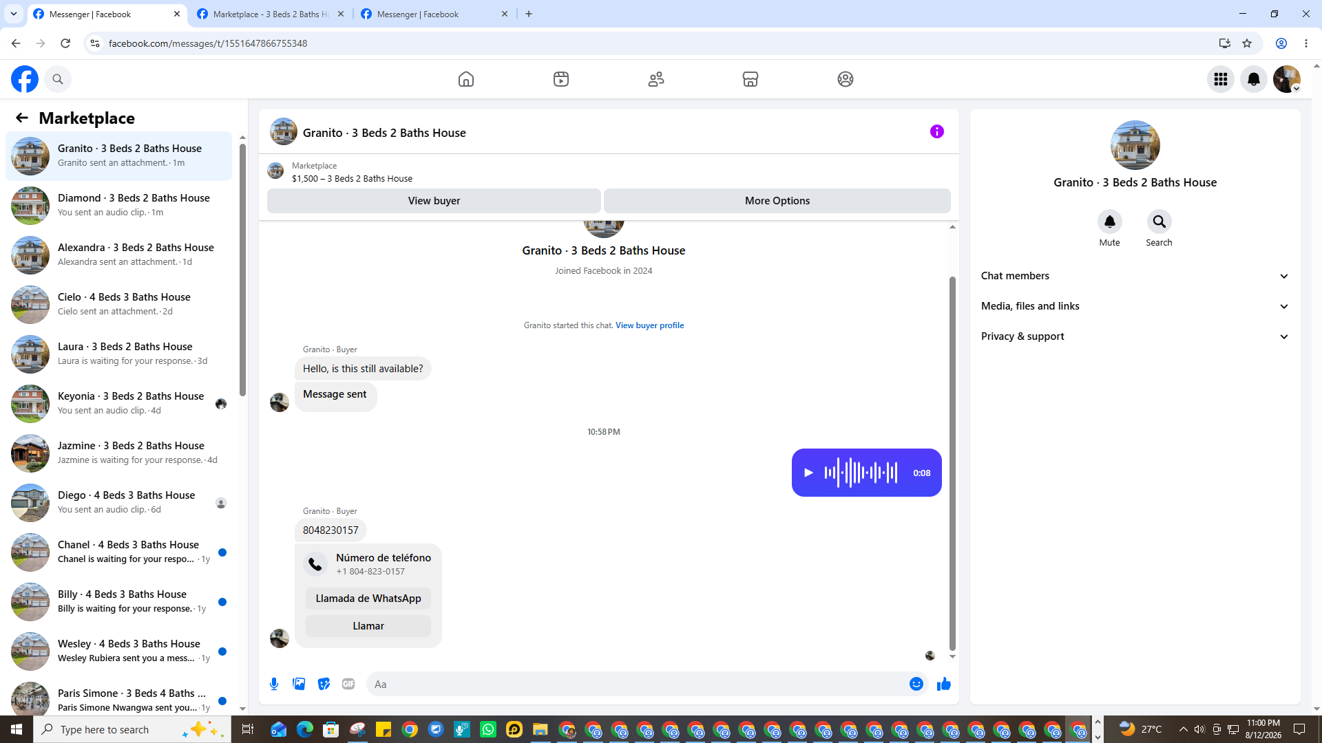Send a thumbs-up like
The image size is (1322, 743).
944,684
